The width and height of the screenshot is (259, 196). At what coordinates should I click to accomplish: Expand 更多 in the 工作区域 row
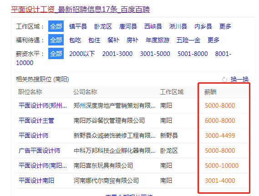225,26
